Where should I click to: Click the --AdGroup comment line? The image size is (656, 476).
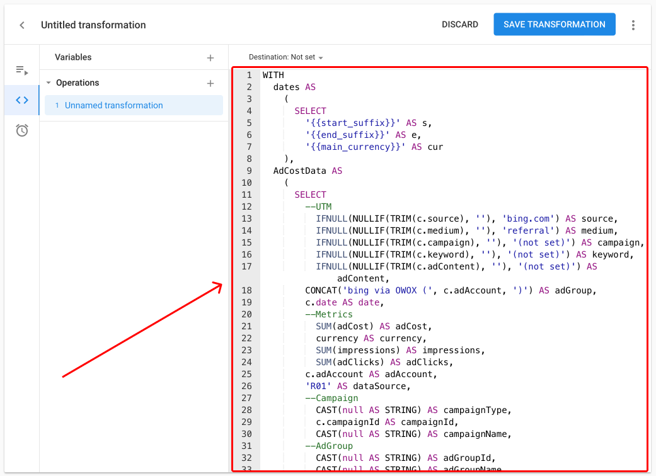coord(329,446)
